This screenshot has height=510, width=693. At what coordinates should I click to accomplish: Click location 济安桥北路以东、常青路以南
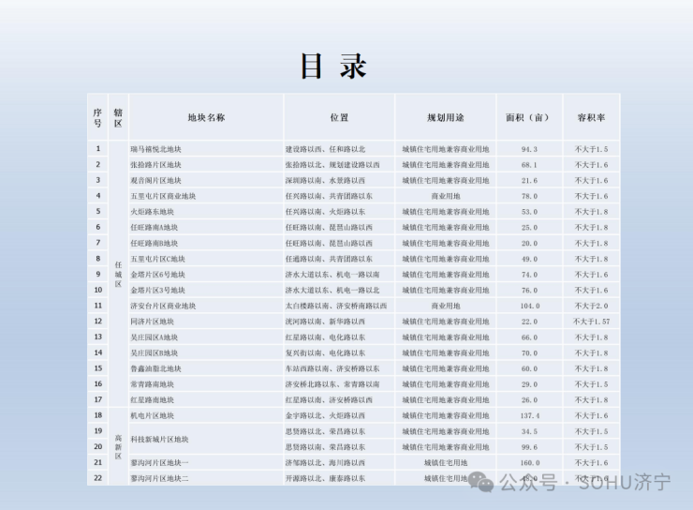332,384
